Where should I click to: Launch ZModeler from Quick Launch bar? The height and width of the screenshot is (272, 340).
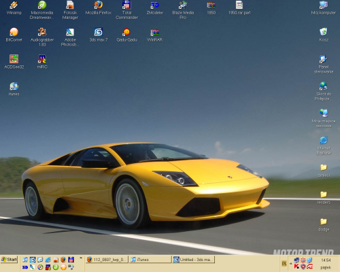[x=25, y=267]
